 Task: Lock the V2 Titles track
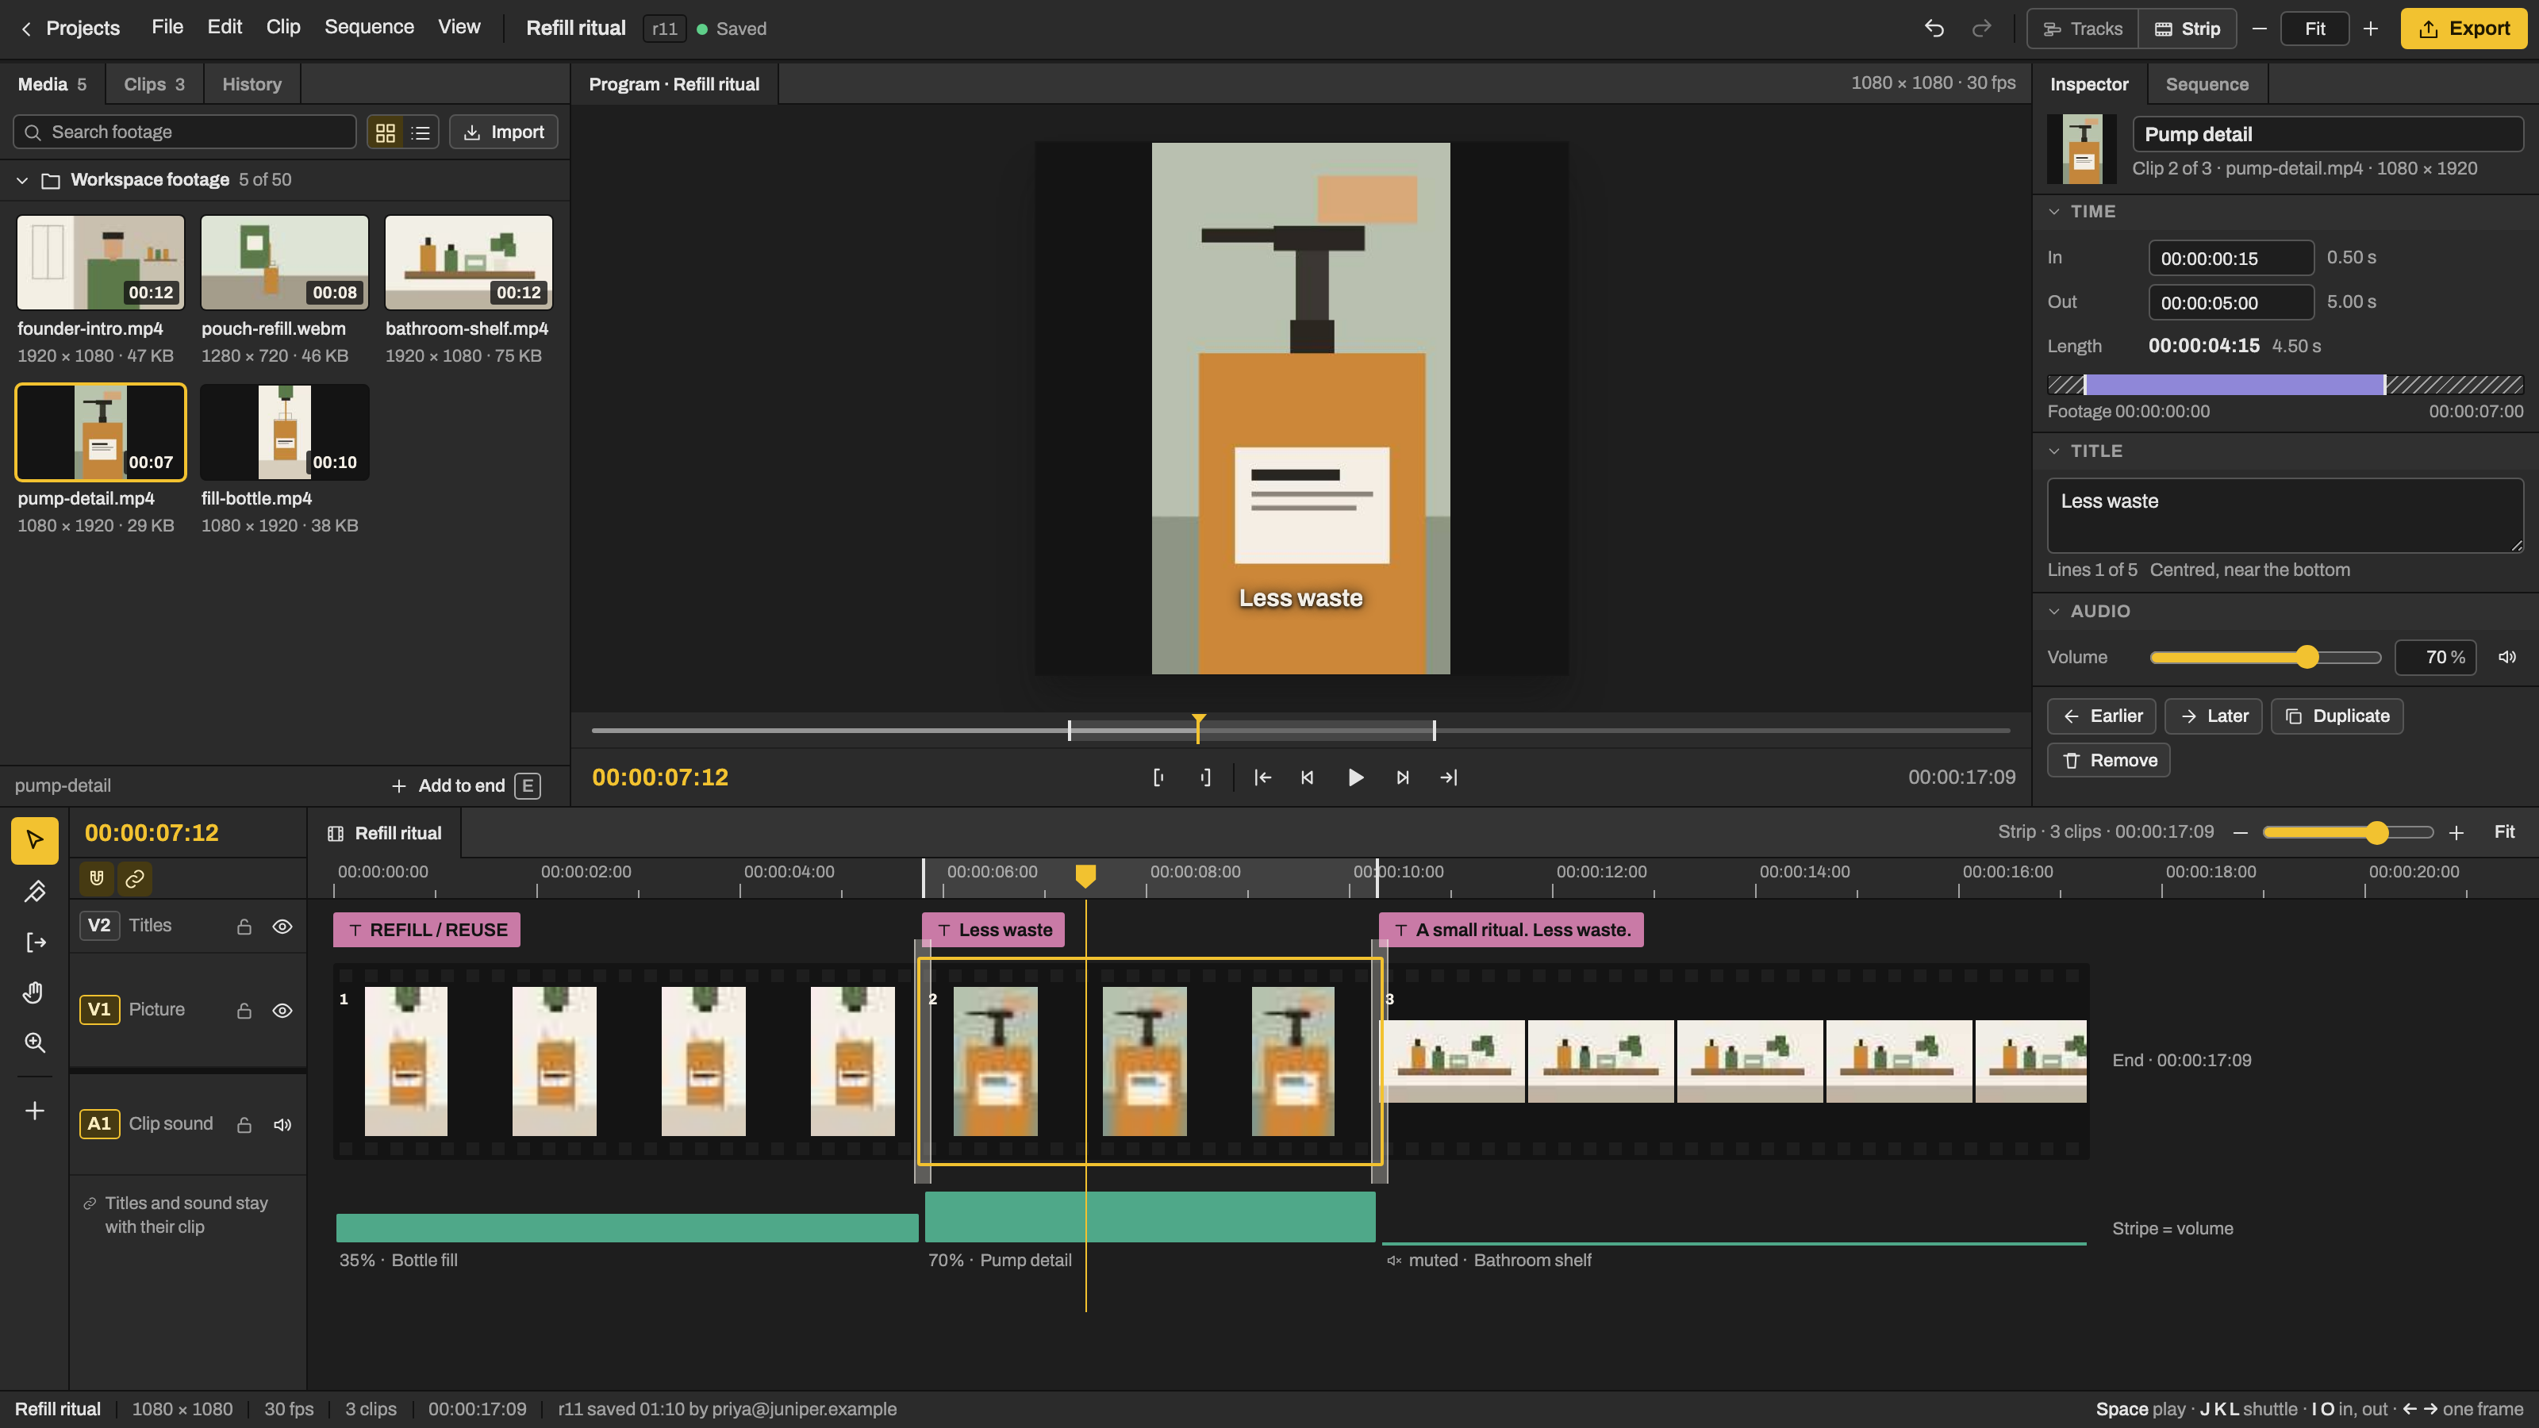pyautogui.click(x=244, y=927)
